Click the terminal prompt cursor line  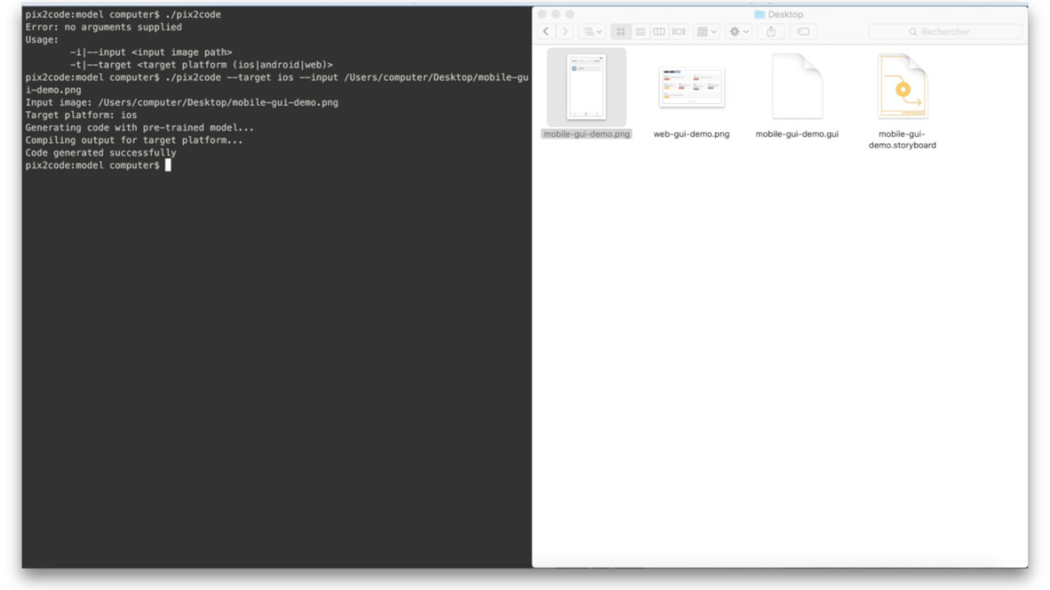(168, 166)
